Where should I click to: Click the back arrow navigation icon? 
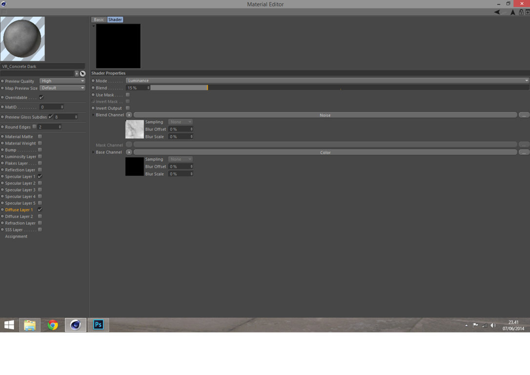point(497,12)
